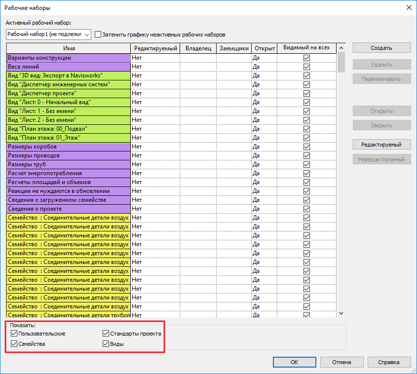Uncheck visibility for "Варианты конструкции" row

pos(306,58)
